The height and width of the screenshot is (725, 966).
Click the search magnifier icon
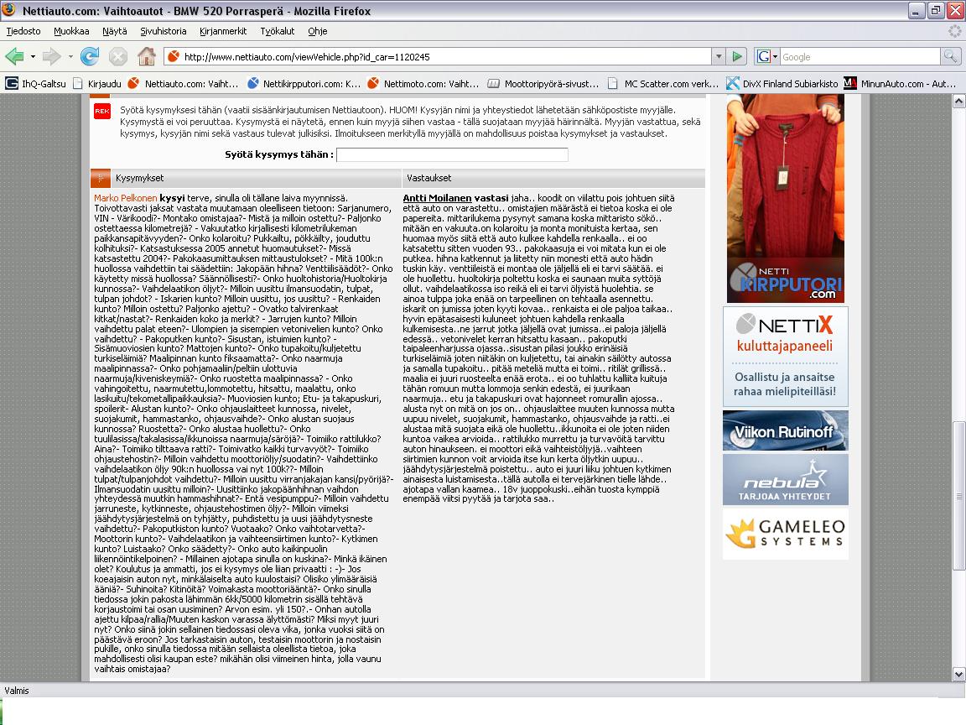pyautogui.click(x=950, y=56)
